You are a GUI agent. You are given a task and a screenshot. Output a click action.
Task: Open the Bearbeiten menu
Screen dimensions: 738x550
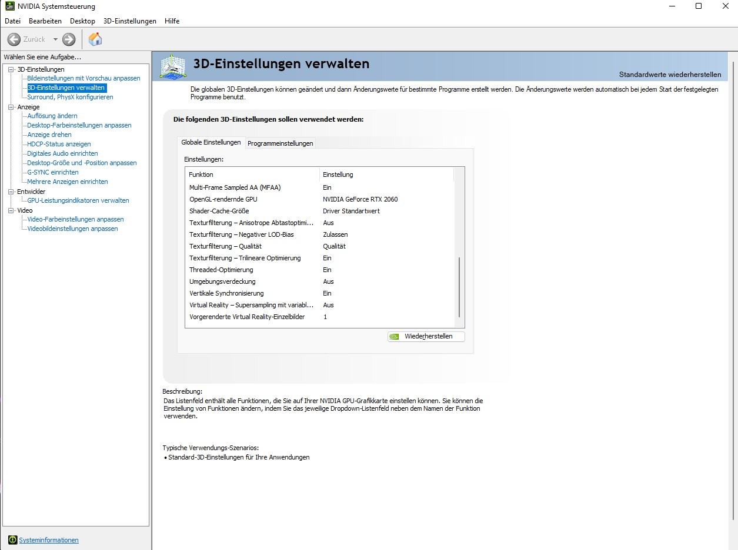click(x=45, y=21)
